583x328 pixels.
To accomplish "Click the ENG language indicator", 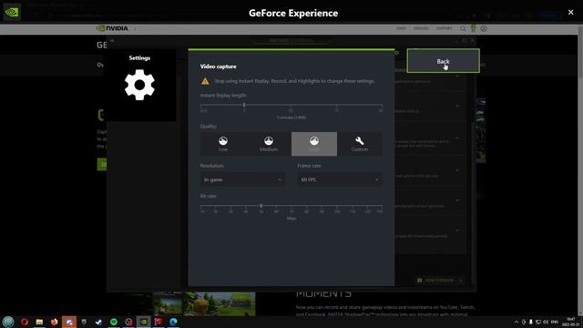I will pos(555,322).
